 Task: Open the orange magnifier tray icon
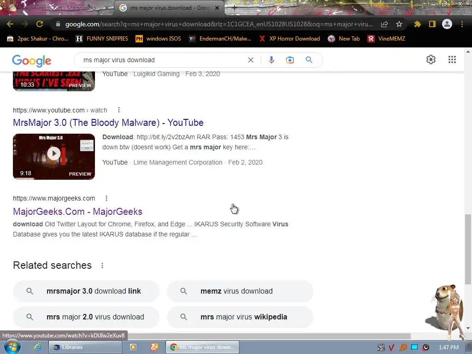click(403, 348)
